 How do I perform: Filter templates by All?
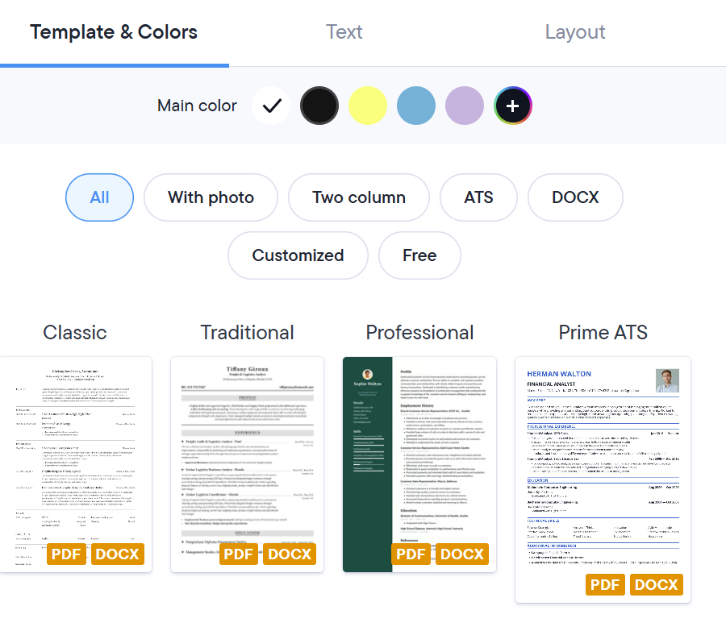(x=99, y=197)
